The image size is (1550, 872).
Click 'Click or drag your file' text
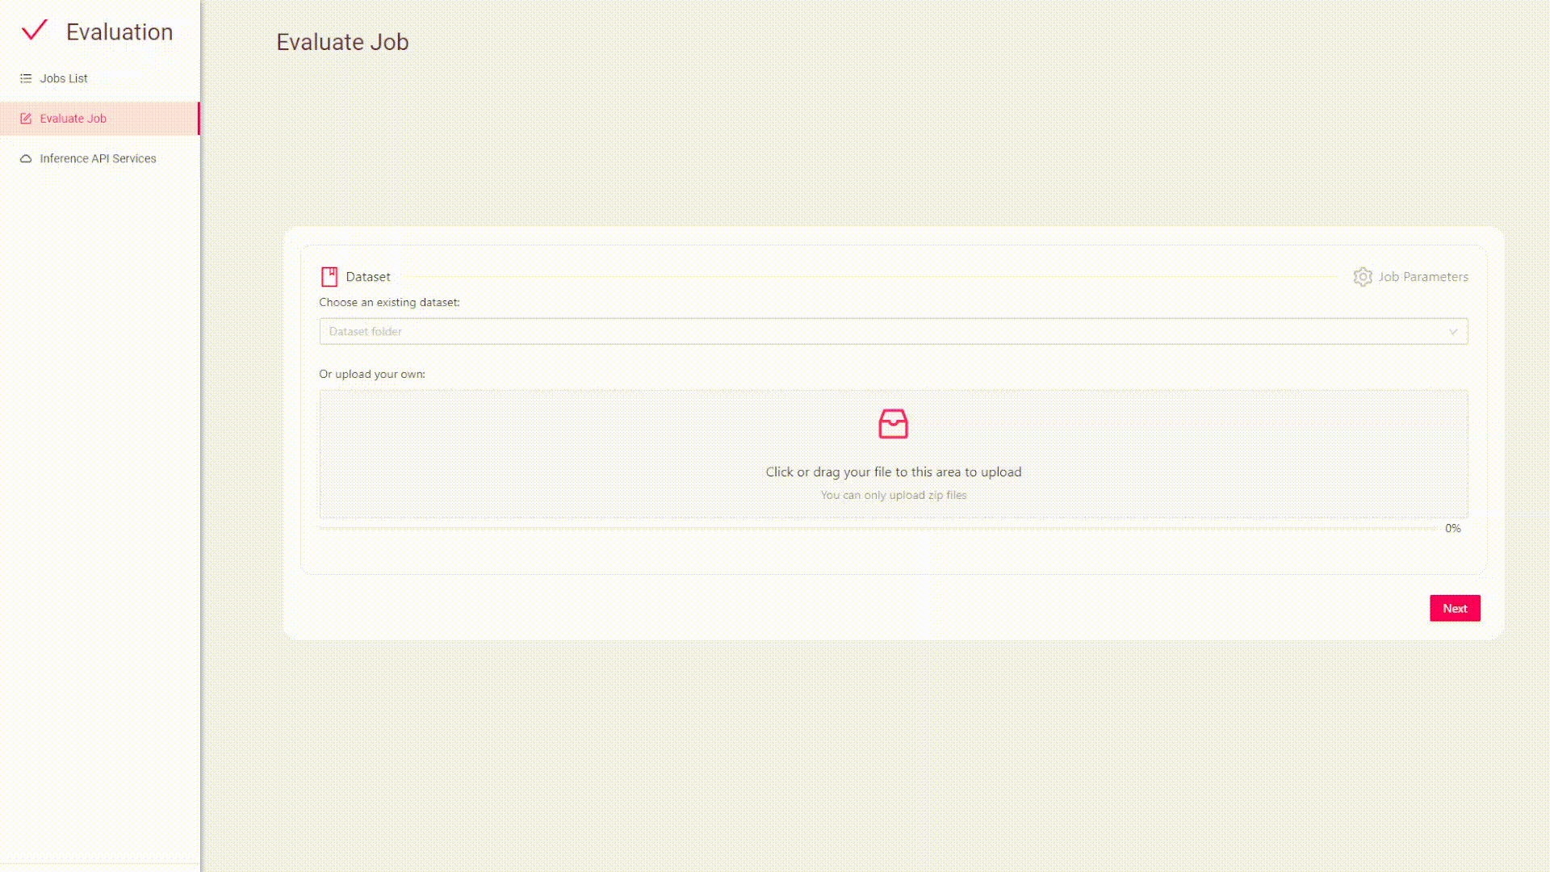(x=893, y=472)
